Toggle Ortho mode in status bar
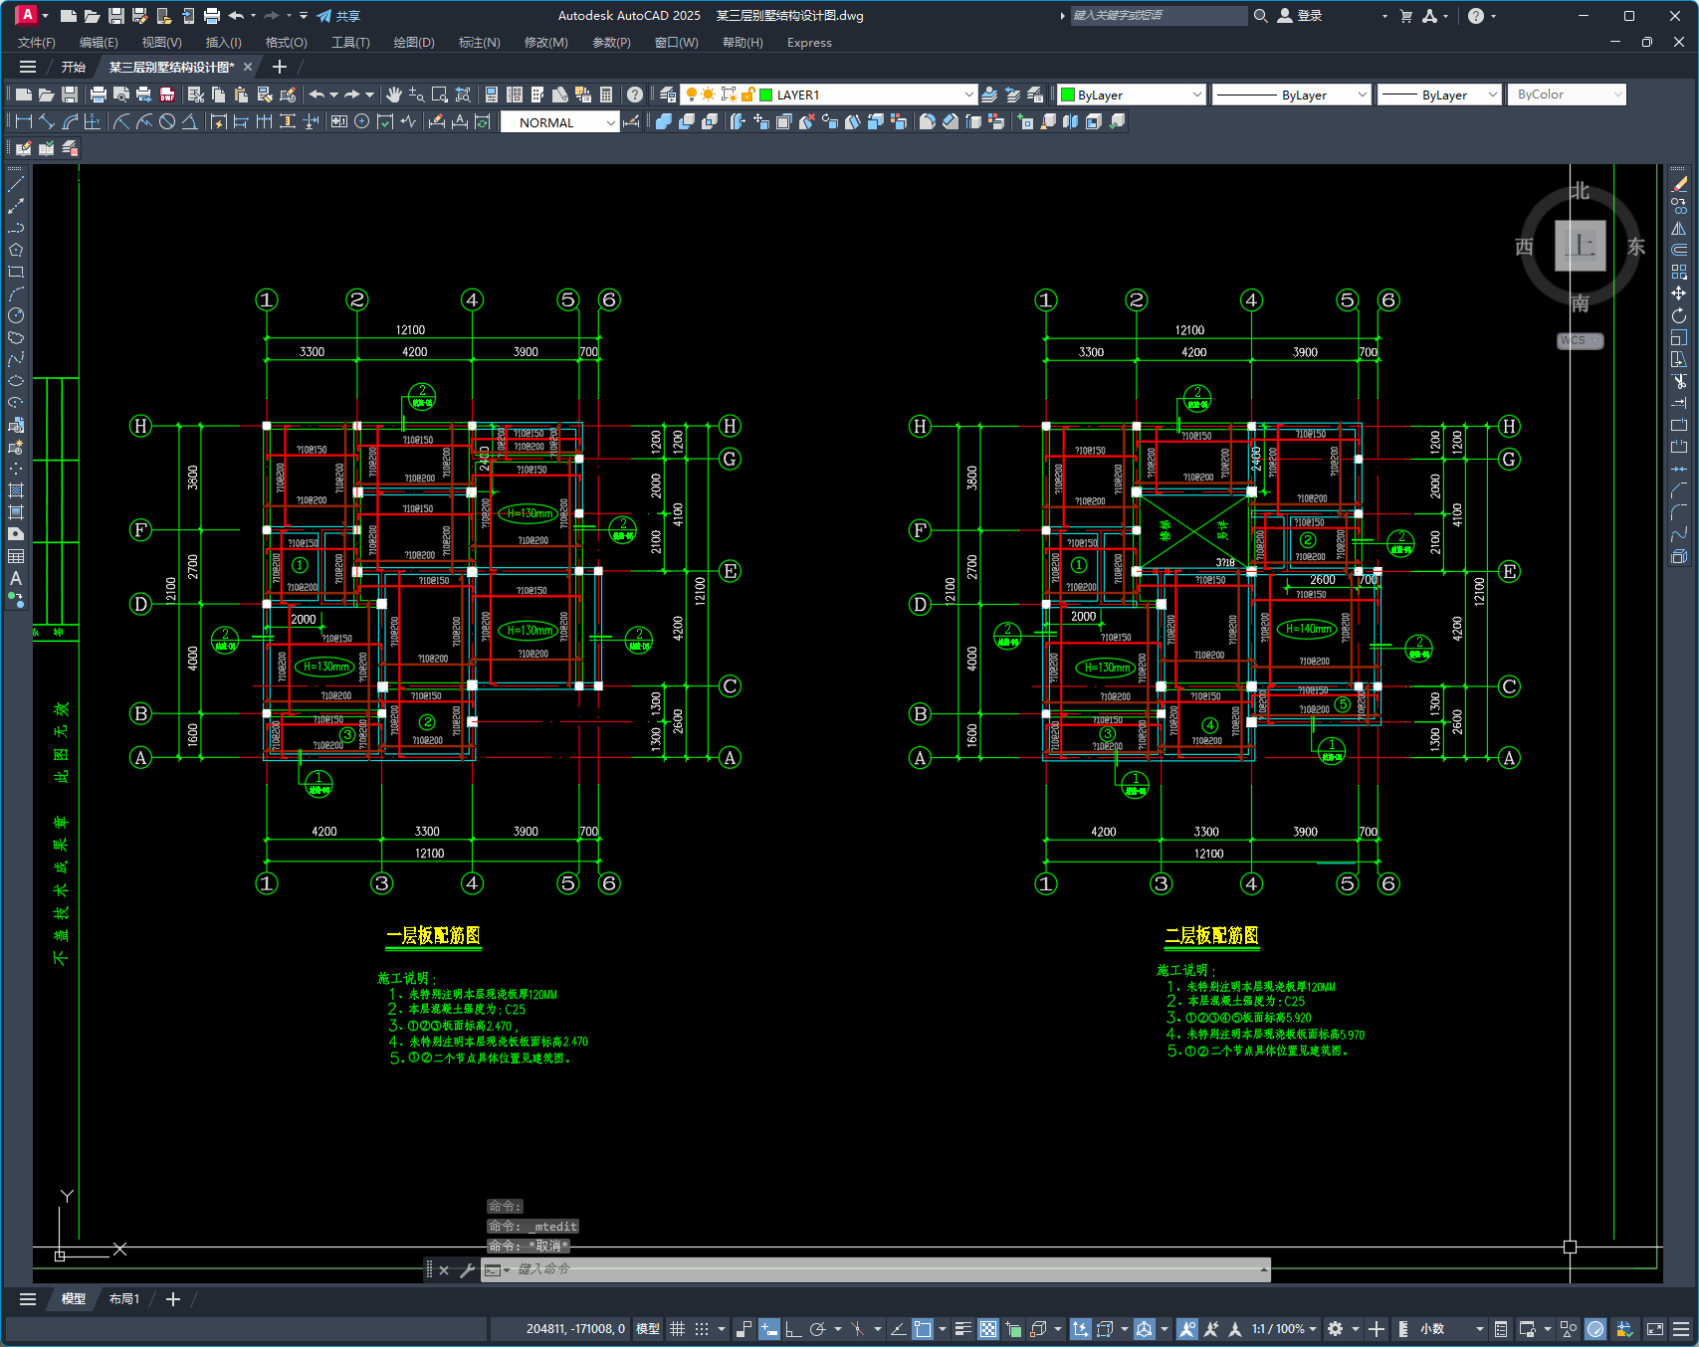 [793, 1329]
